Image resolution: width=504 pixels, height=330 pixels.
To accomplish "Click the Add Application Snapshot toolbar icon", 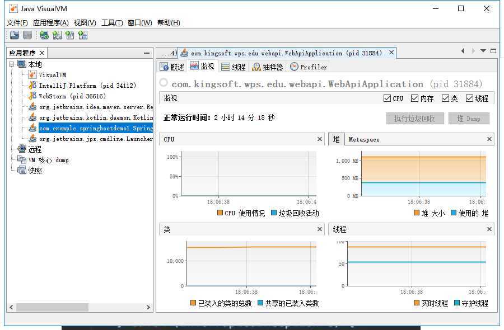I will pyautogui.click(x=83, y=35).
